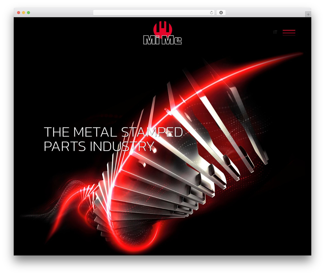Focus the browser address bar
325x275 pixels.
(154, 13)
